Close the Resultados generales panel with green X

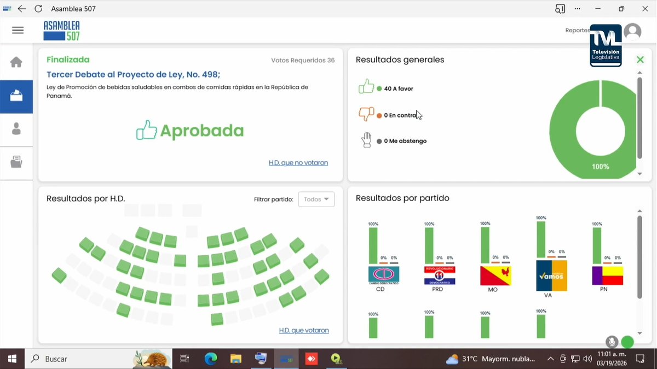[640, 60]
